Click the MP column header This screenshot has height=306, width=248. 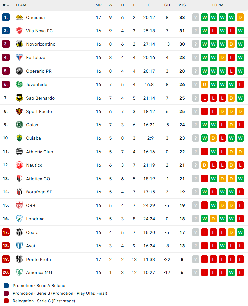[98, 5]
